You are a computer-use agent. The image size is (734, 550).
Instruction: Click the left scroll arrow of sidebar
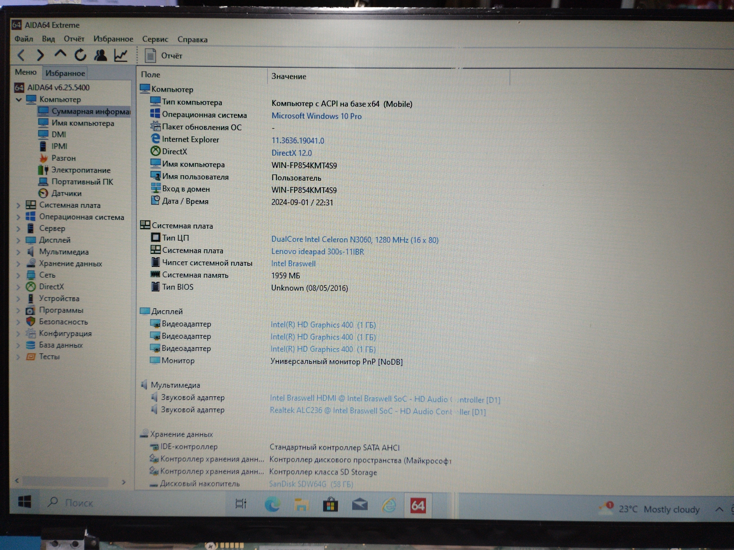pyautogui.click(x=17, y=480)
